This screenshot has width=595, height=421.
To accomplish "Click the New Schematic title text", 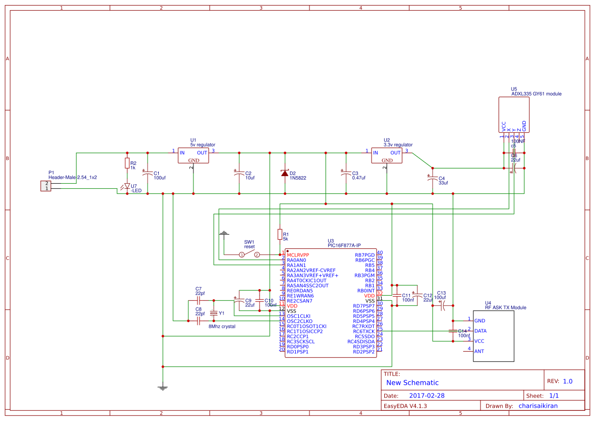I will click(x=412, y=383).
